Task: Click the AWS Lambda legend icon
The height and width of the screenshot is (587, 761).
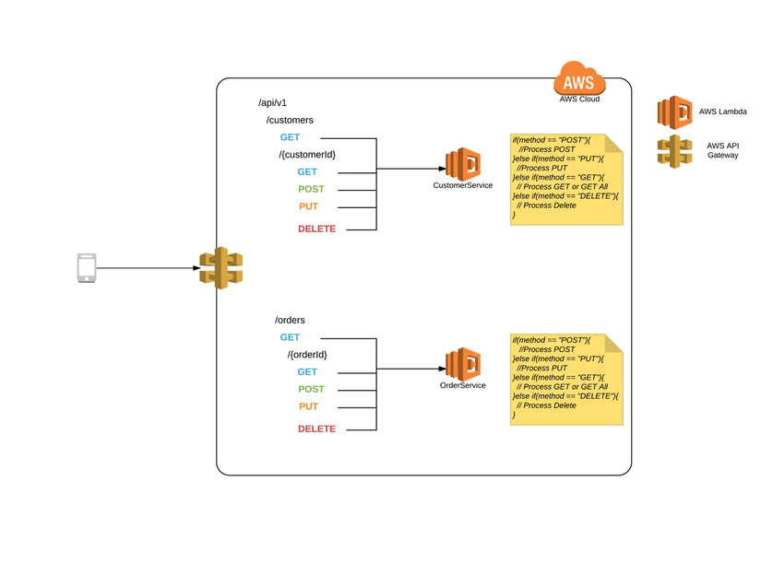Action: point(674,112)
